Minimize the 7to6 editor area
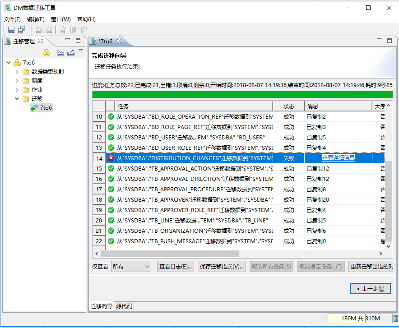 click(x=379, y=40)
